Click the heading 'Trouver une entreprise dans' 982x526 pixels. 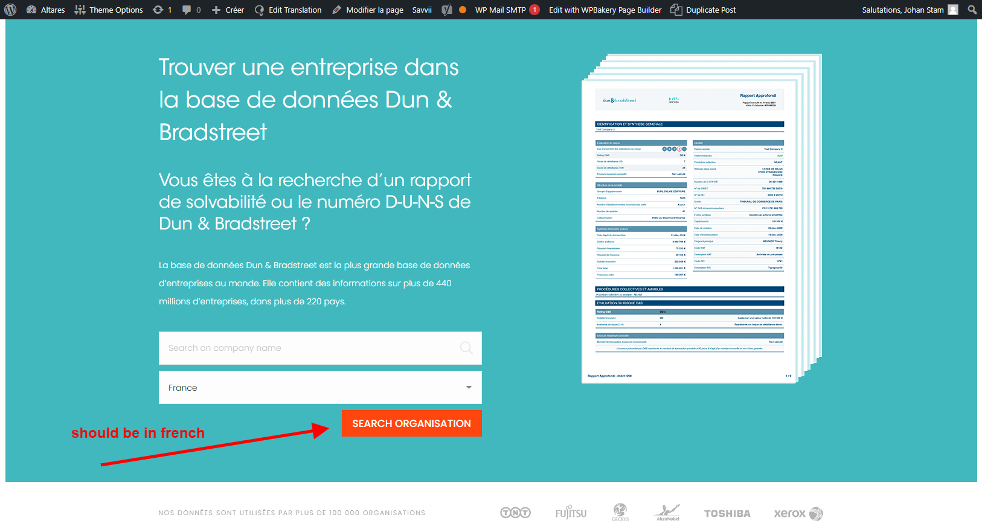pos(309,67)
